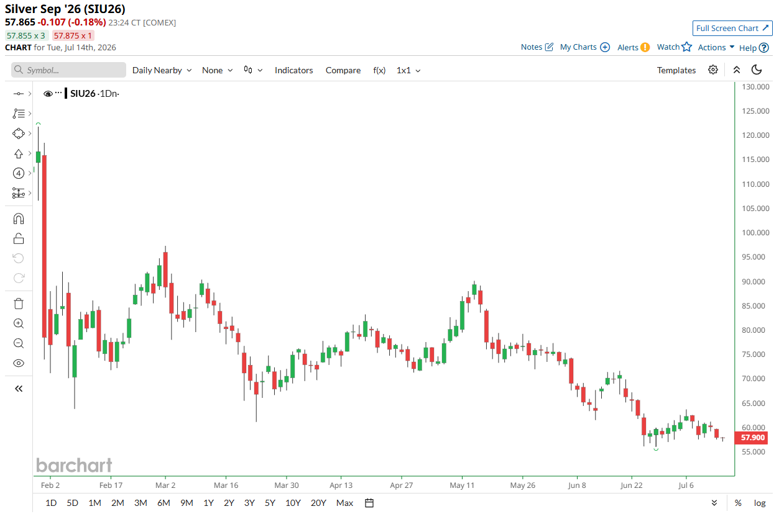The height and width of the screenshot is (514, 779).
Task: Open chart settings gear icon
Action: click(713, 70)
